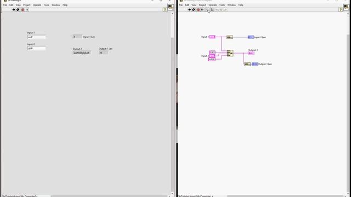Click Run Continuously in front panel toolbar

pos(18,10)
